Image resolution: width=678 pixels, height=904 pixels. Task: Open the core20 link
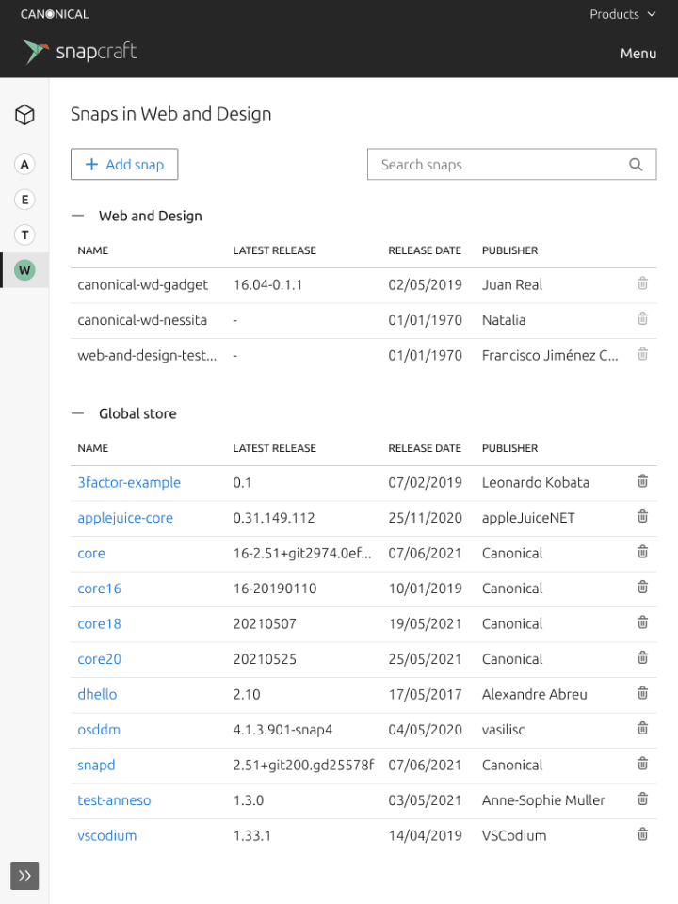pos(99,659)
